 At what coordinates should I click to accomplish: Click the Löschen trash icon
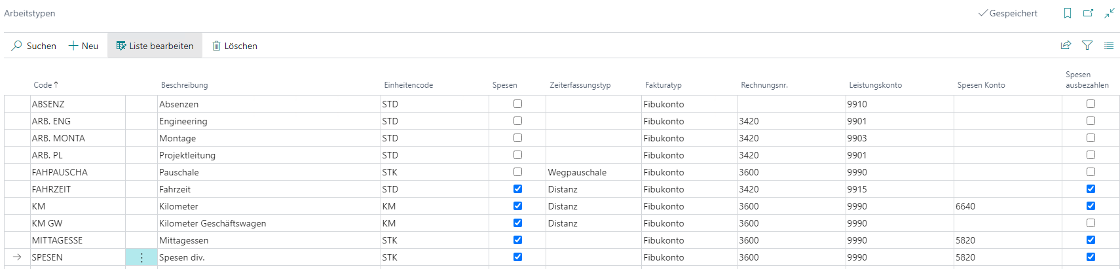tap(216, 46)
